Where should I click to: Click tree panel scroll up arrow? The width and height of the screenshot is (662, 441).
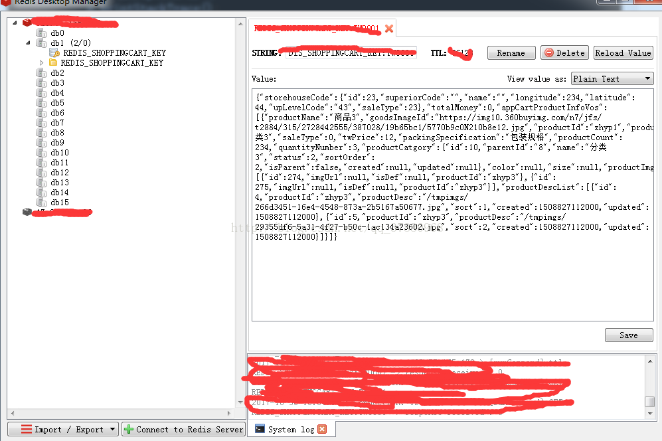tap(240, 24)
